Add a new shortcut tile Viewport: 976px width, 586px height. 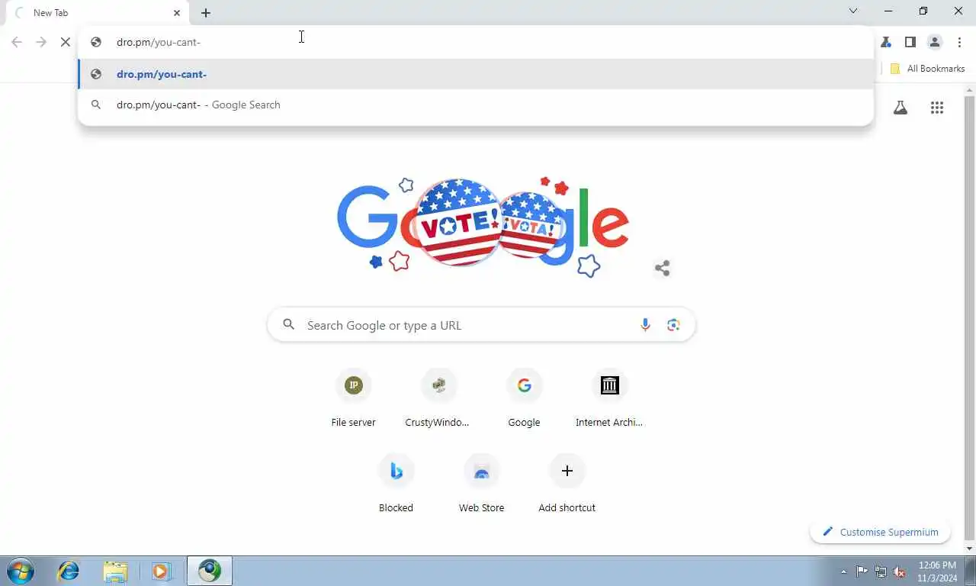[567, 484]
